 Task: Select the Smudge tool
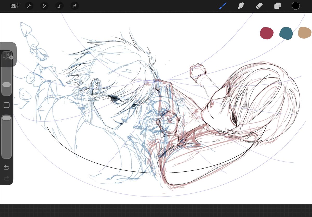coord(241,6)
